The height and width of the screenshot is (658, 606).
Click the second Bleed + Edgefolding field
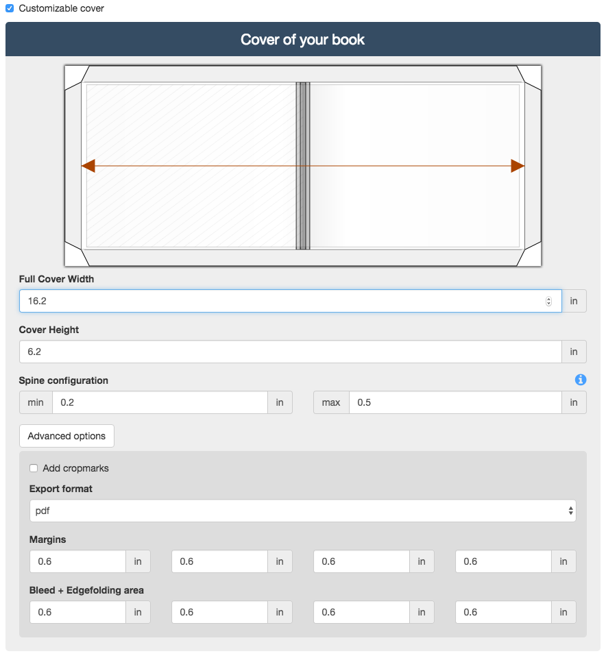pos(219,612)
